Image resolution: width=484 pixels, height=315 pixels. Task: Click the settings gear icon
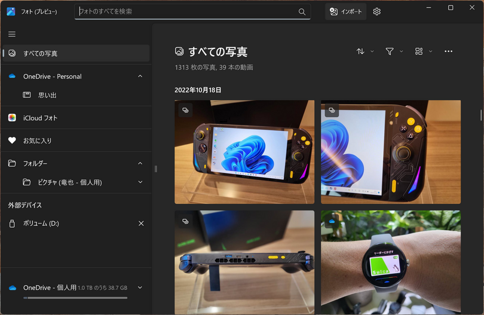[376, 12]
